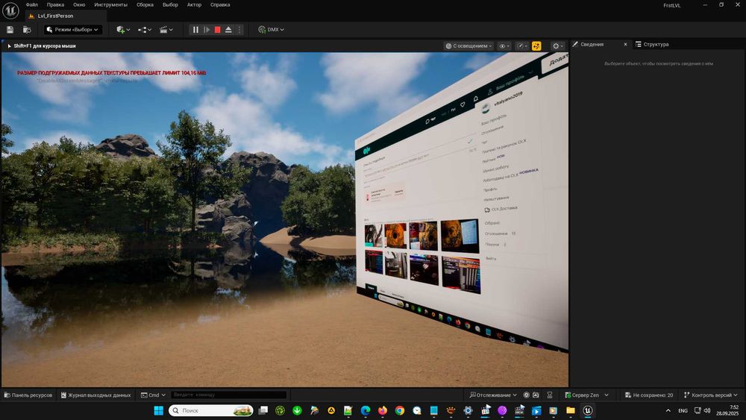Open Журнал выходных данных output log

95,395
